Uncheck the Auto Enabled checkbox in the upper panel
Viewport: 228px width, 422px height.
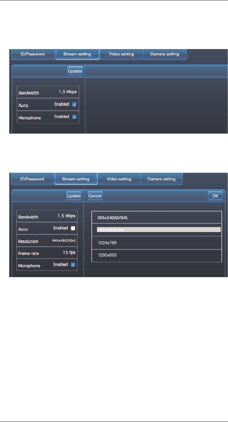(74, 104)
